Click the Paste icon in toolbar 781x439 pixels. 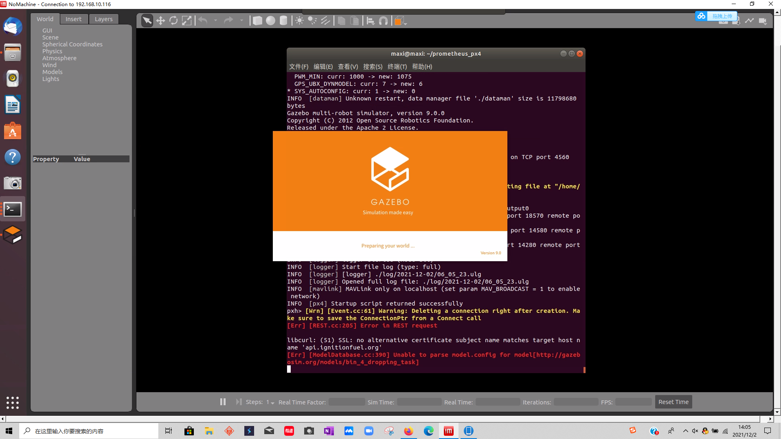355,21
